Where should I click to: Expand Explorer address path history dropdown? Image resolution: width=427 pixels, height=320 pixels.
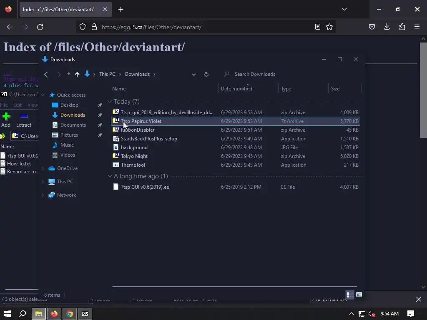193,74
